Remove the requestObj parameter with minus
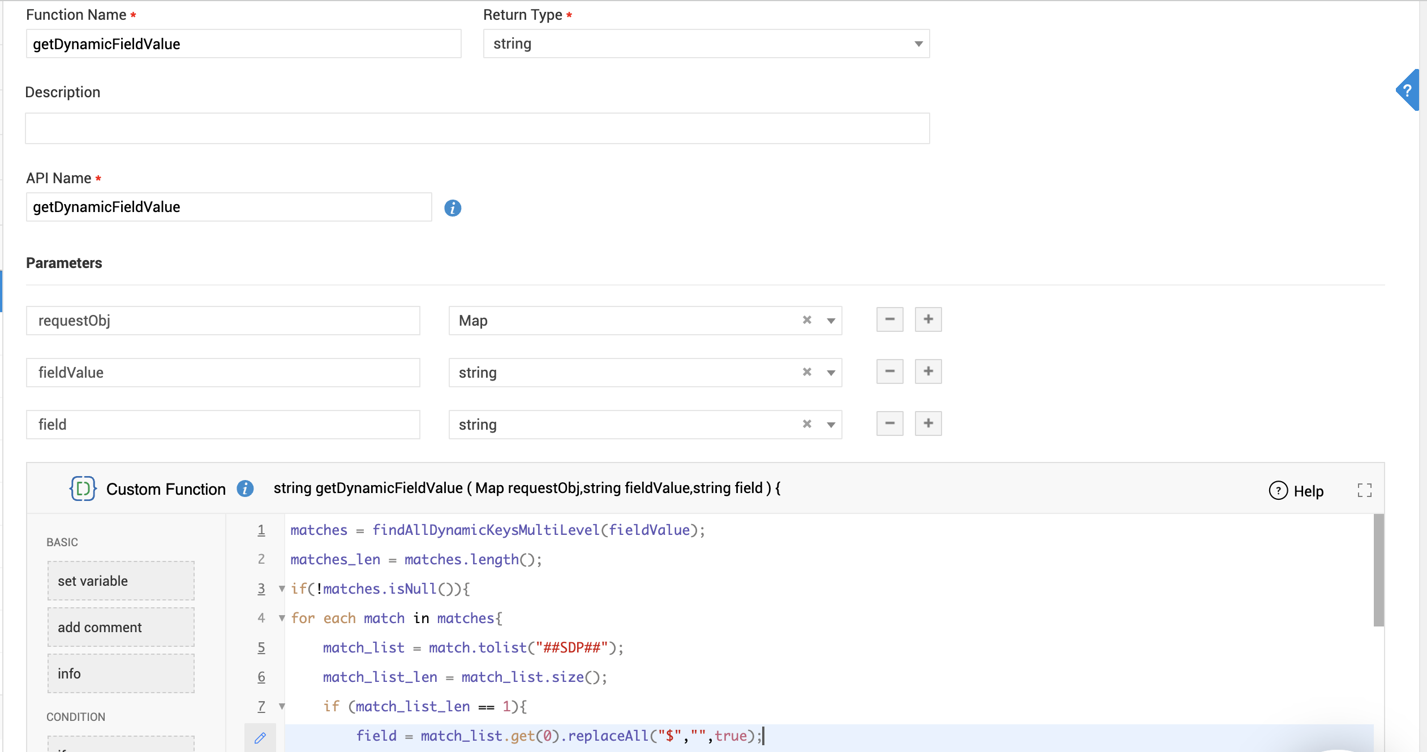Image resolution: width=1427 pixels, height=752 pixels. pos(889,320)
